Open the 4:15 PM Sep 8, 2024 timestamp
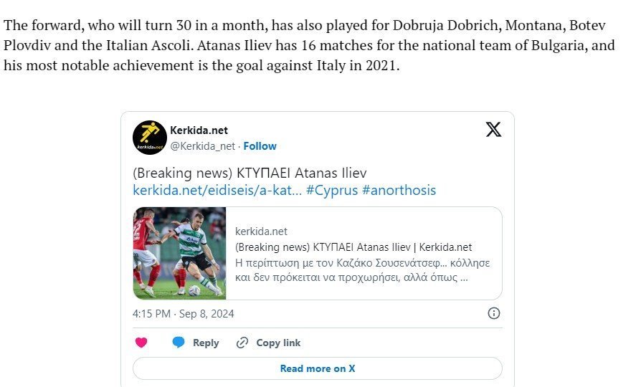Screen dimensions: 641x387 [183, 314]
